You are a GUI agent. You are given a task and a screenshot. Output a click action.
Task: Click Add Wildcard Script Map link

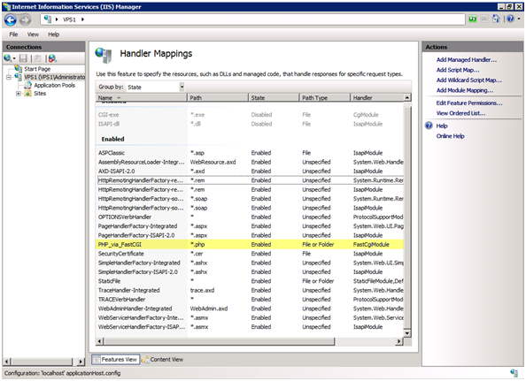469,80
